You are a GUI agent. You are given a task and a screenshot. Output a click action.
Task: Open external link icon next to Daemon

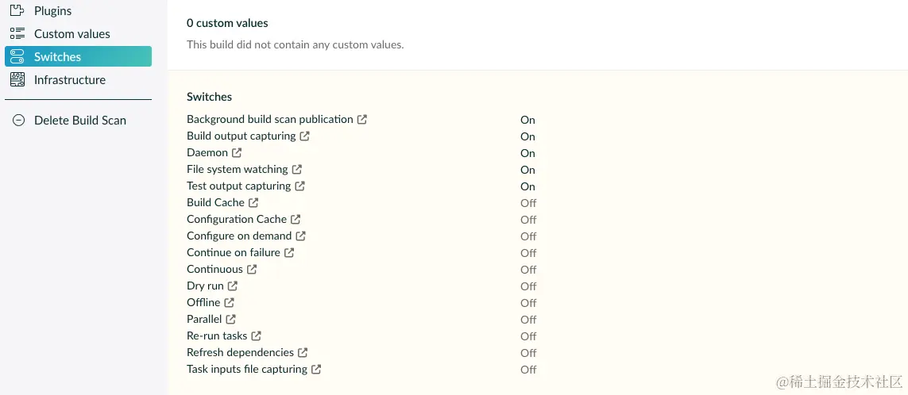point(237,153)
